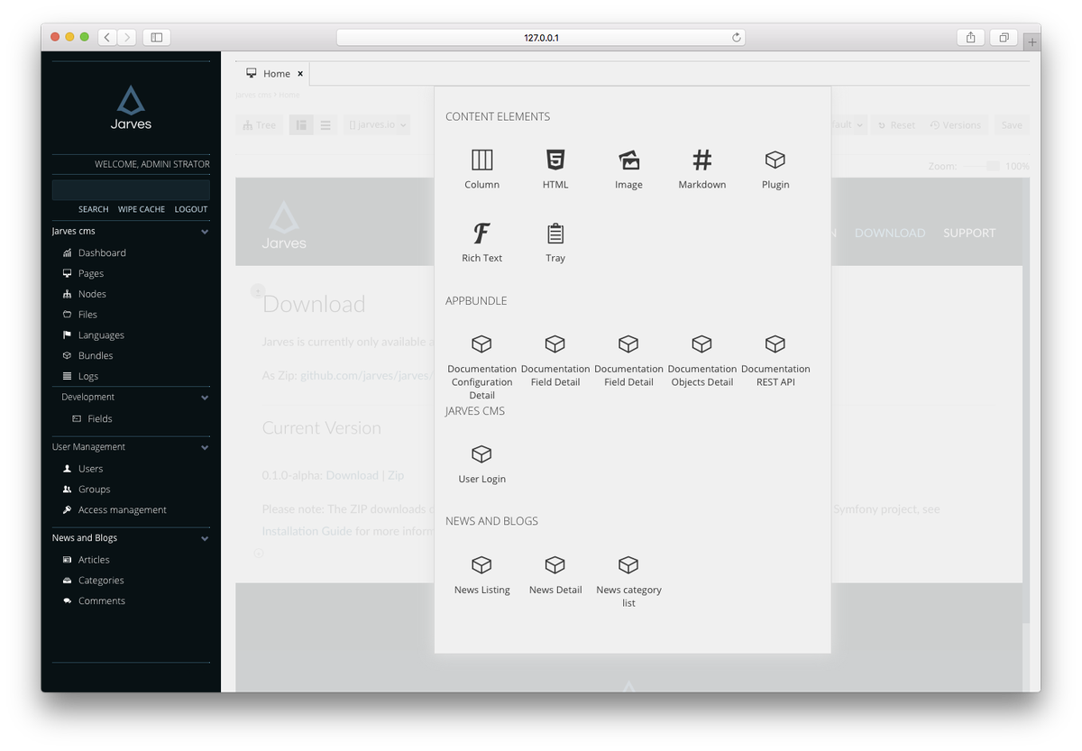The height and width of the screenshot is (751, 1082).
Task: Go back in browser history
Action: click(107, 37)
